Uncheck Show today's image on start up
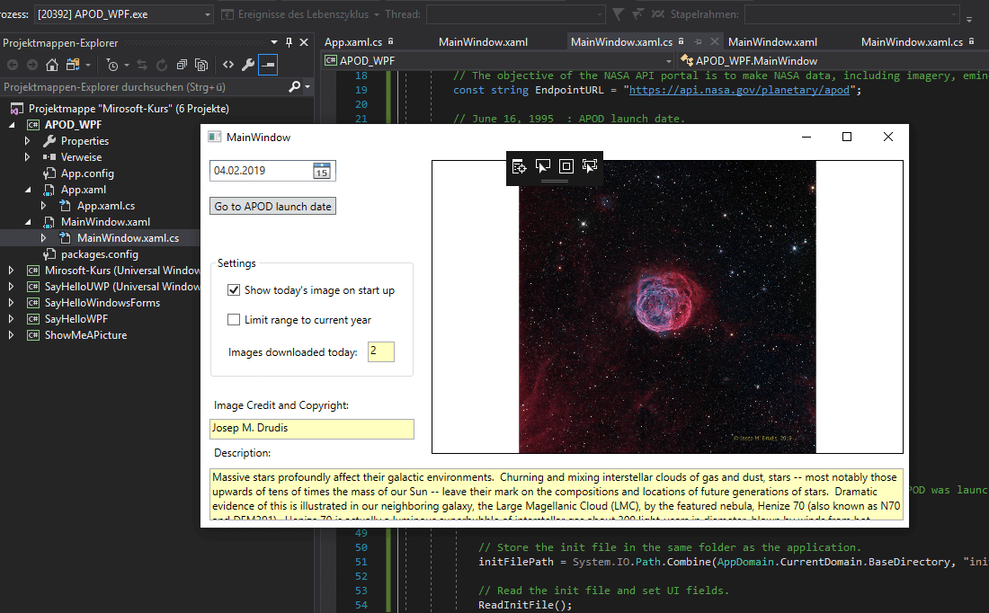 pyautogui.click(x=235, y=290)
